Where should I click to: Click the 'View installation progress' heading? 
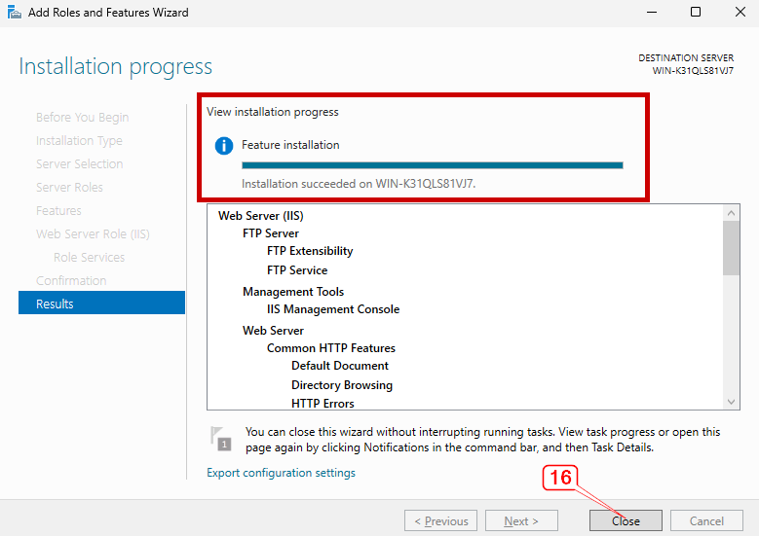point(273,112)
